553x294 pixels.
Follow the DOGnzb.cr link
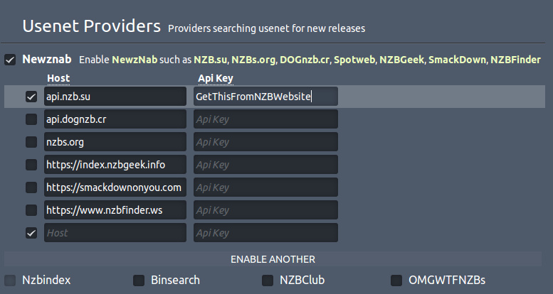305,60
